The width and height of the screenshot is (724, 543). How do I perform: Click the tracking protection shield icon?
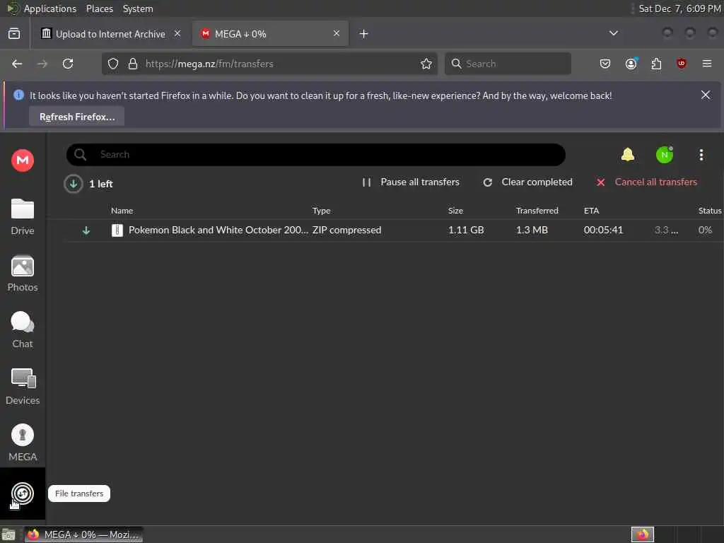pos(113,64)
